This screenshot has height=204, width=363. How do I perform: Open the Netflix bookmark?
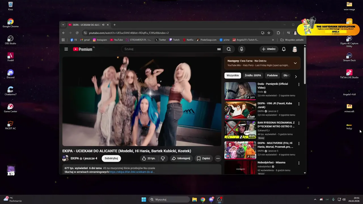tap(188, 40)
